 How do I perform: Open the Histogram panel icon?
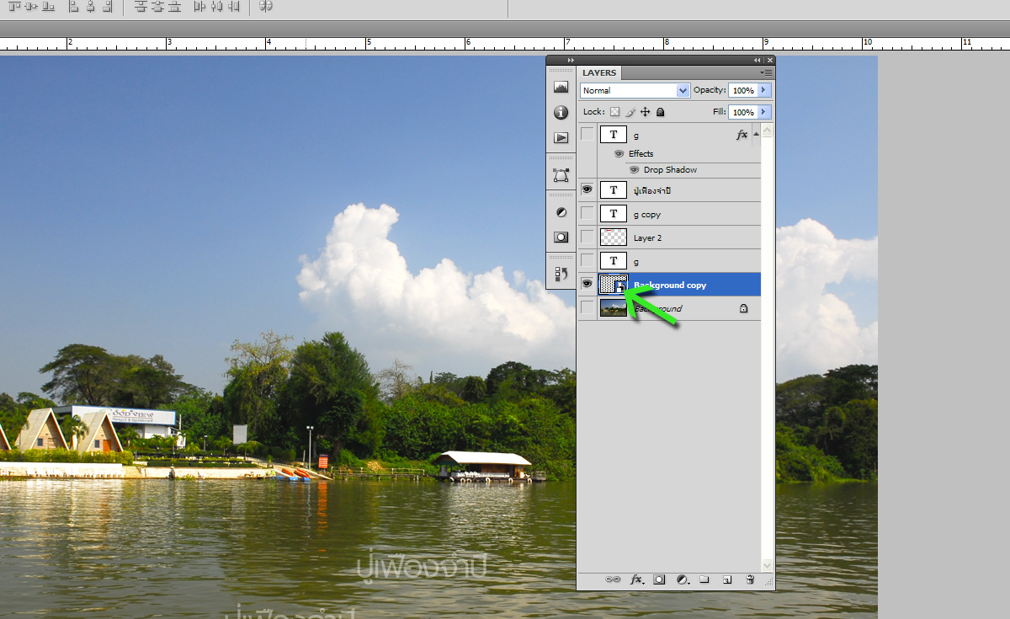[561, 87]
